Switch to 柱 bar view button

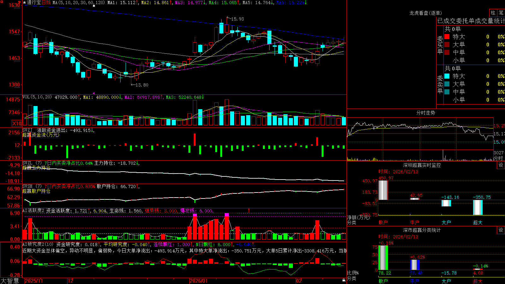(x=493, y=13)
